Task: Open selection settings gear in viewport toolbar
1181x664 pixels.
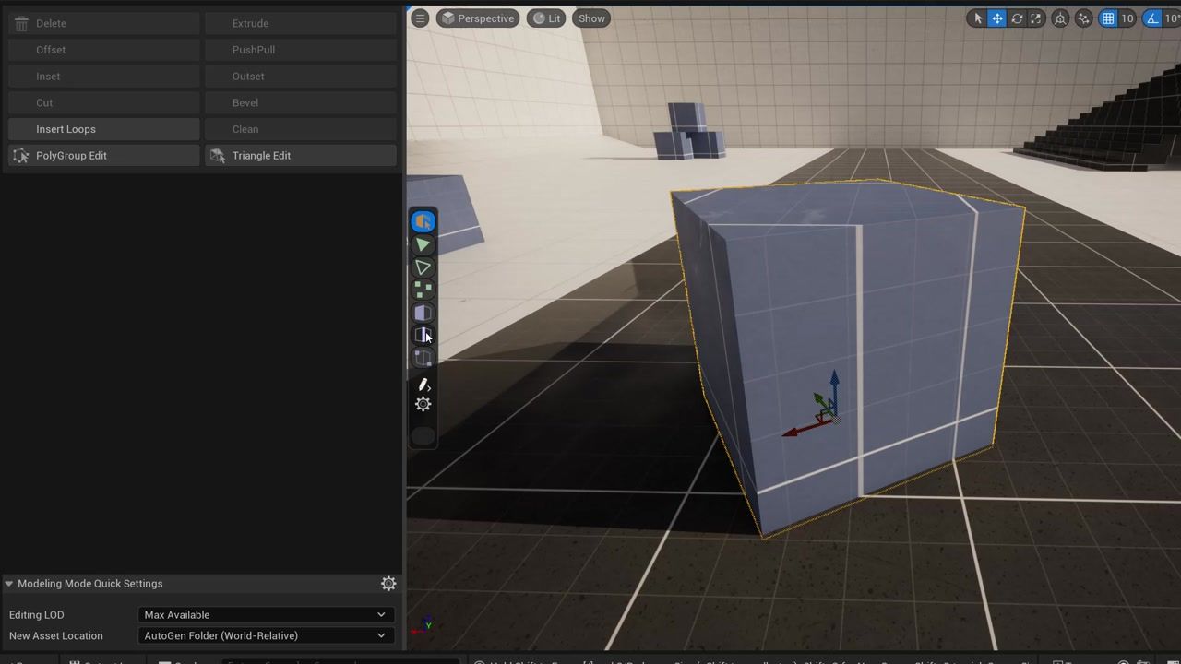Action: click(423, 404)
